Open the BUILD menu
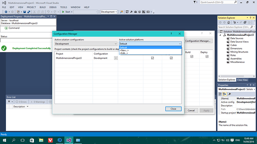Image resolution: width=257 pixels, height=144 pixels. point(42,7)
